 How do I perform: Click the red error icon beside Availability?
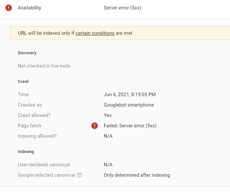pos(9,8)
